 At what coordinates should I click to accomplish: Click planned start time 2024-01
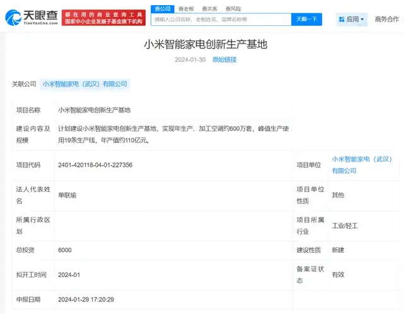pos(69,275)
